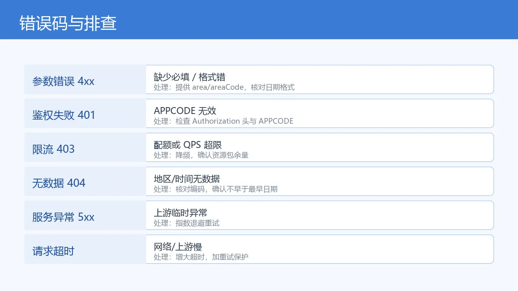
Task: Click the line 处理：检查 Authorization 头与 APPCODE
Action: pos(223,121)
